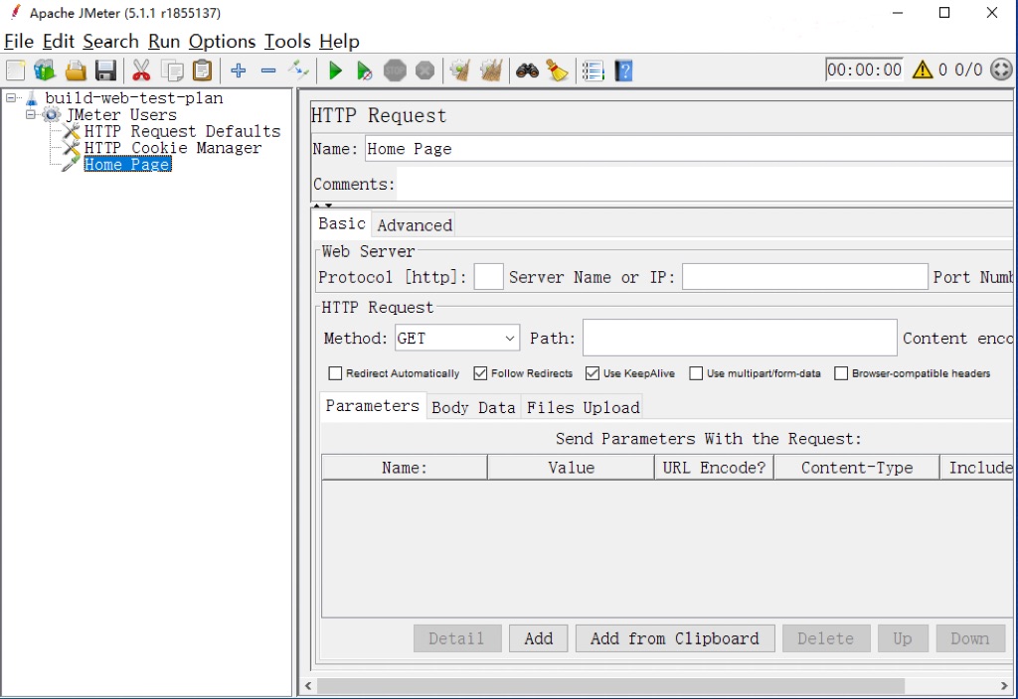Screen dimensions: 1018x699
Task: Click the Name field with Home Page
Action: (689, 149)
